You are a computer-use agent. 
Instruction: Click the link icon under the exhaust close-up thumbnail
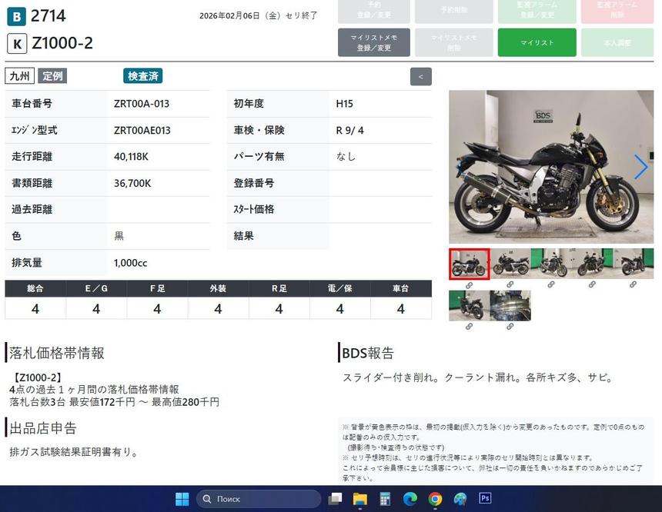tap(510, 327)
